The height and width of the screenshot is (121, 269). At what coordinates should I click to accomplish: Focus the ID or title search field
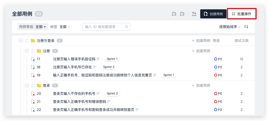[104, 27]
